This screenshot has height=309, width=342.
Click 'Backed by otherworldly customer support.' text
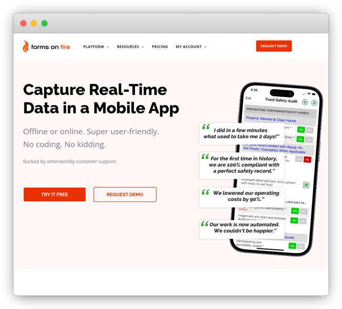[70, 162]
